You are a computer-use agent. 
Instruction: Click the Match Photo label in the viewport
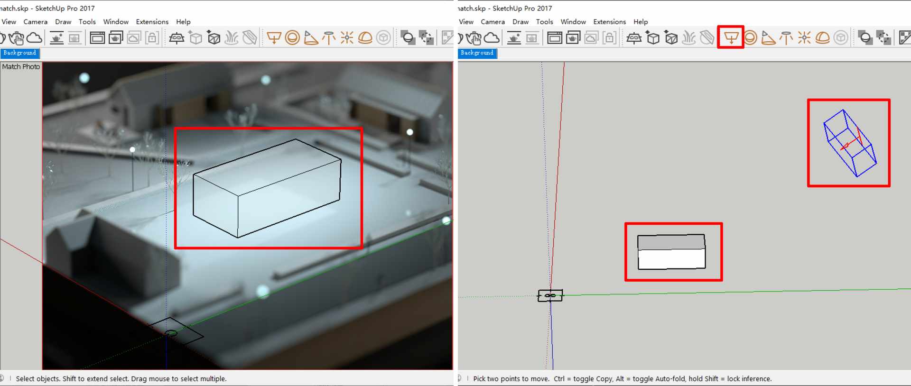(x=21, y=67)
